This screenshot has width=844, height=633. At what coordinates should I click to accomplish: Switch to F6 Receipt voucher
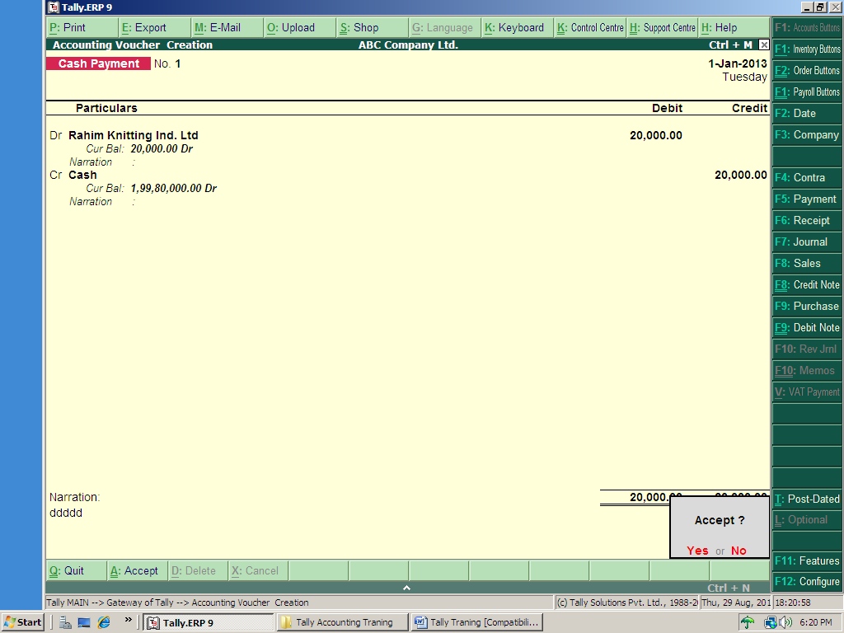805,220
